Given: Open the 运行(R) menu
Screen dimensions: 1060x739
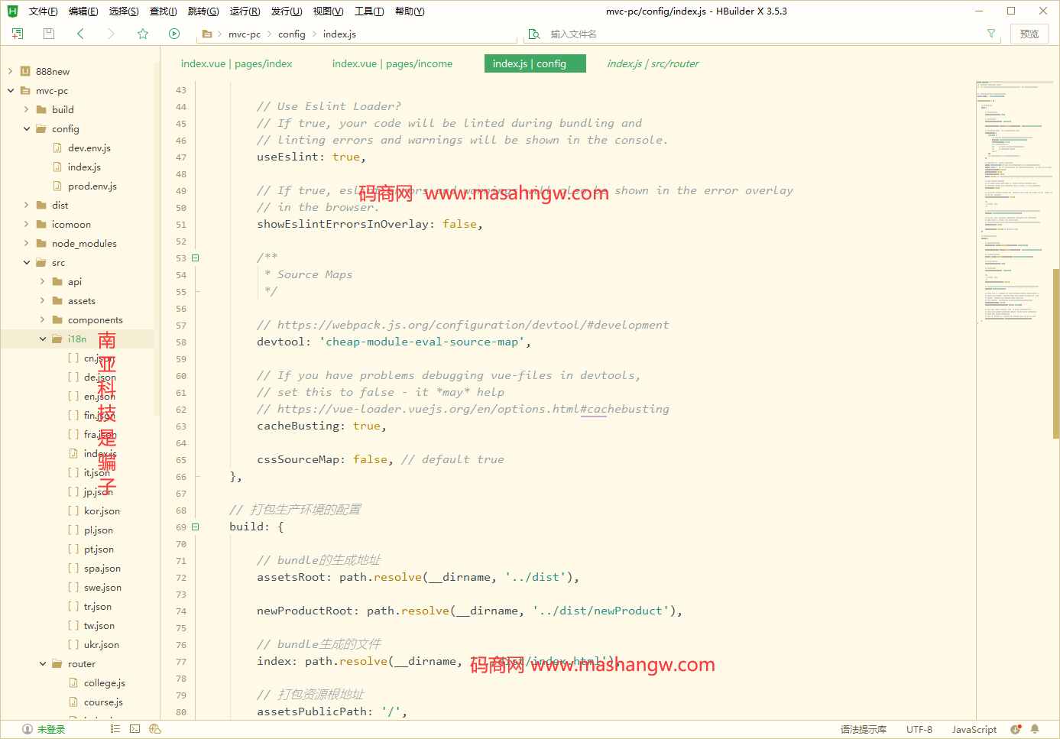Looking at the screenshot, I should [x=245, y=11].
